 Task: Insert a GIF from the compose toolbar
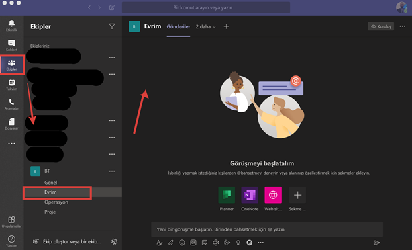[193, 243]
